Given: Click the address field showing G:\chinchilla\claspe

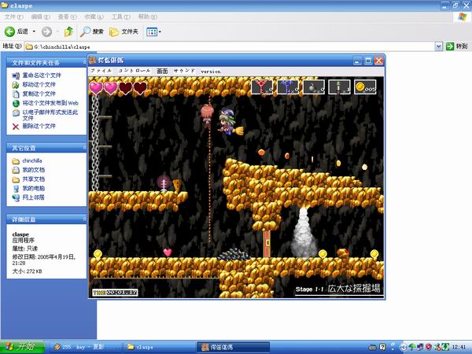Looking at the screenshot, I should tap(230, 46).
